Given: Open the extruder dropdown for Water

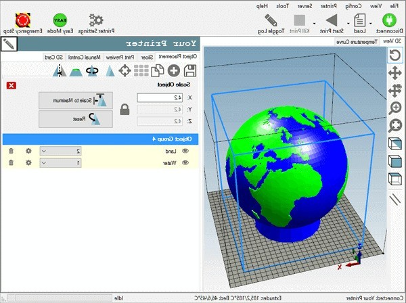Looking at the screenshot, I should coord(44,162).
